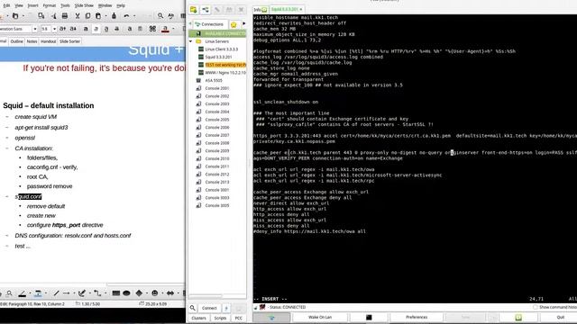The width and height of the screenshot is (577, 324).
Task: Select the smiley Symbol Shapes tool
Action: coord(155,293)
